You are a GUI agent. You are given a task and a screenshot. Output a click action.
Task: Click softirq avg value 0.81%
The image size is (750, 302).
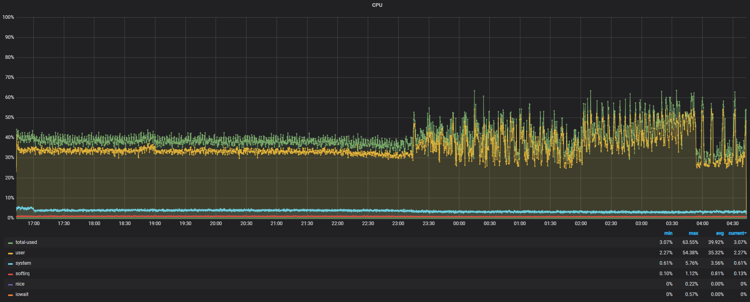[x=717, y=274]
